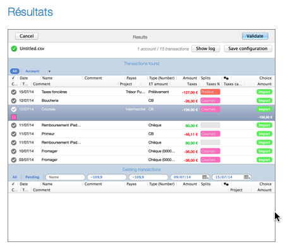Click the Prélèvement category tag on Taxes foncières
Image resolution: width=290 pixels, height=249 pixels.
pyautogui.click(x=210, y=92)
